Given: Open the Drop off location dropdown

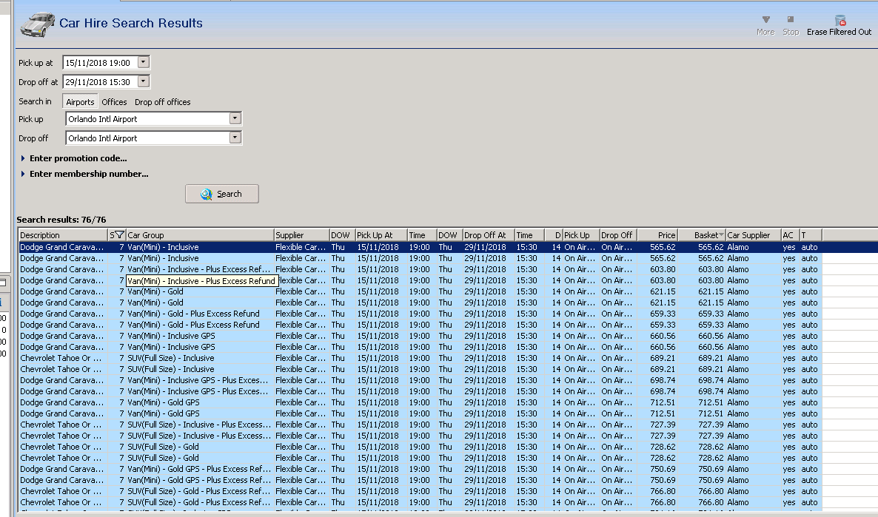Looking at the screenshot, I should [x=235, y=138].
